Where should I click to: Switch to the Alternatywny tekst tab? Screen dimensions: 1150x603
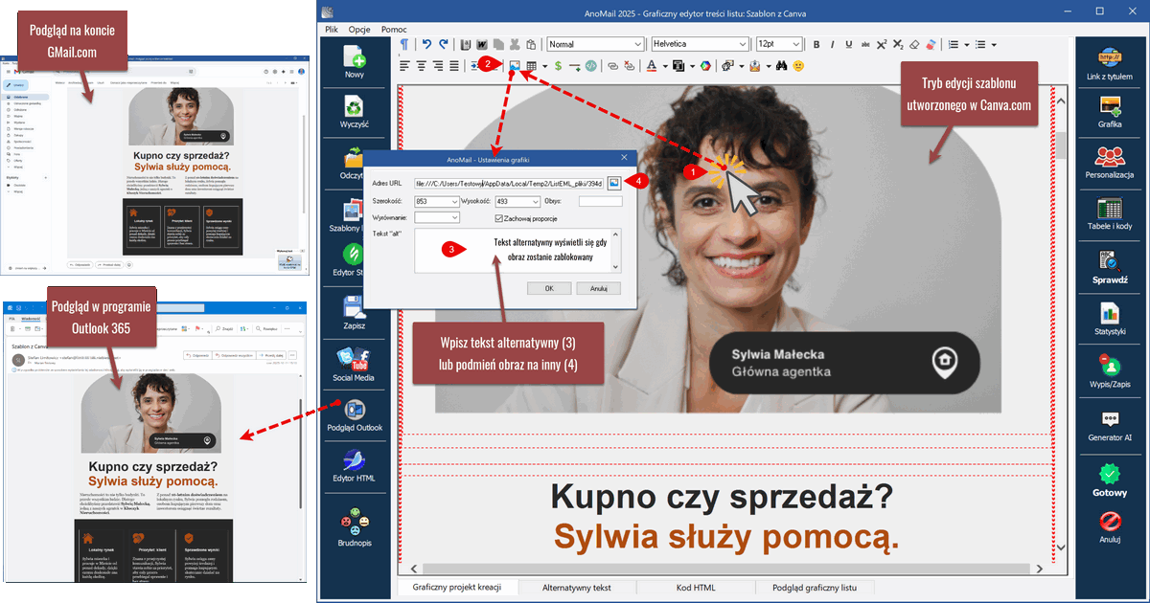[576, 588]
